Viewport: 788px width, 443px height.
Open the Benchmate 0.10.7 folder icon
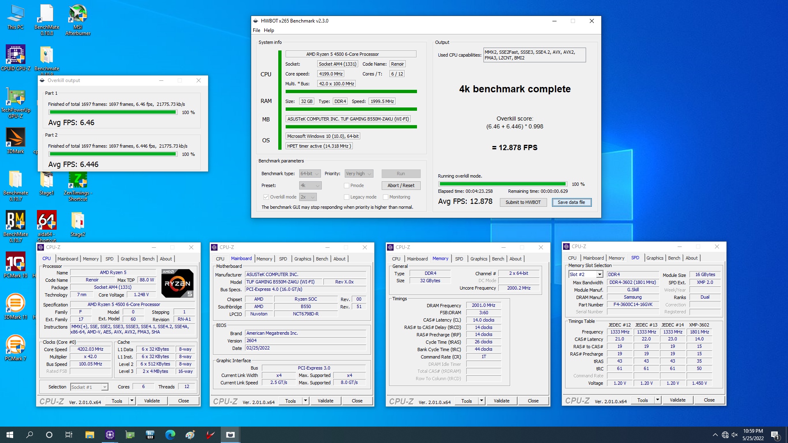pos(16,185)
